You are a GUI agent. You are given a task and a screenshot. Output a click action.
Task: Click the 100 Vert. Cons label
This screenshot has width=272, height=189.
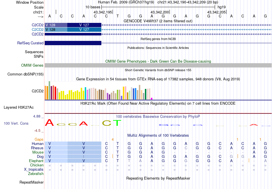pos(16,123)
